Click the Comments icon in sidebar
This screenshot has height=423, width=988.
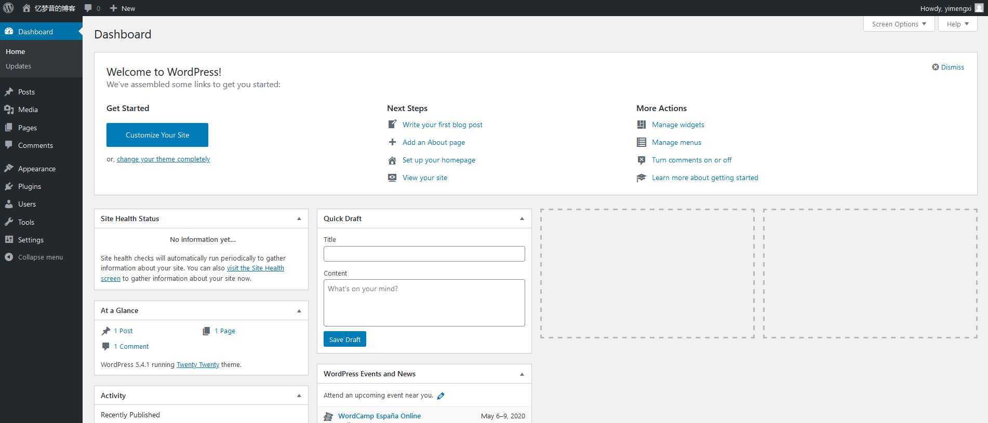[x=9, y=145]
